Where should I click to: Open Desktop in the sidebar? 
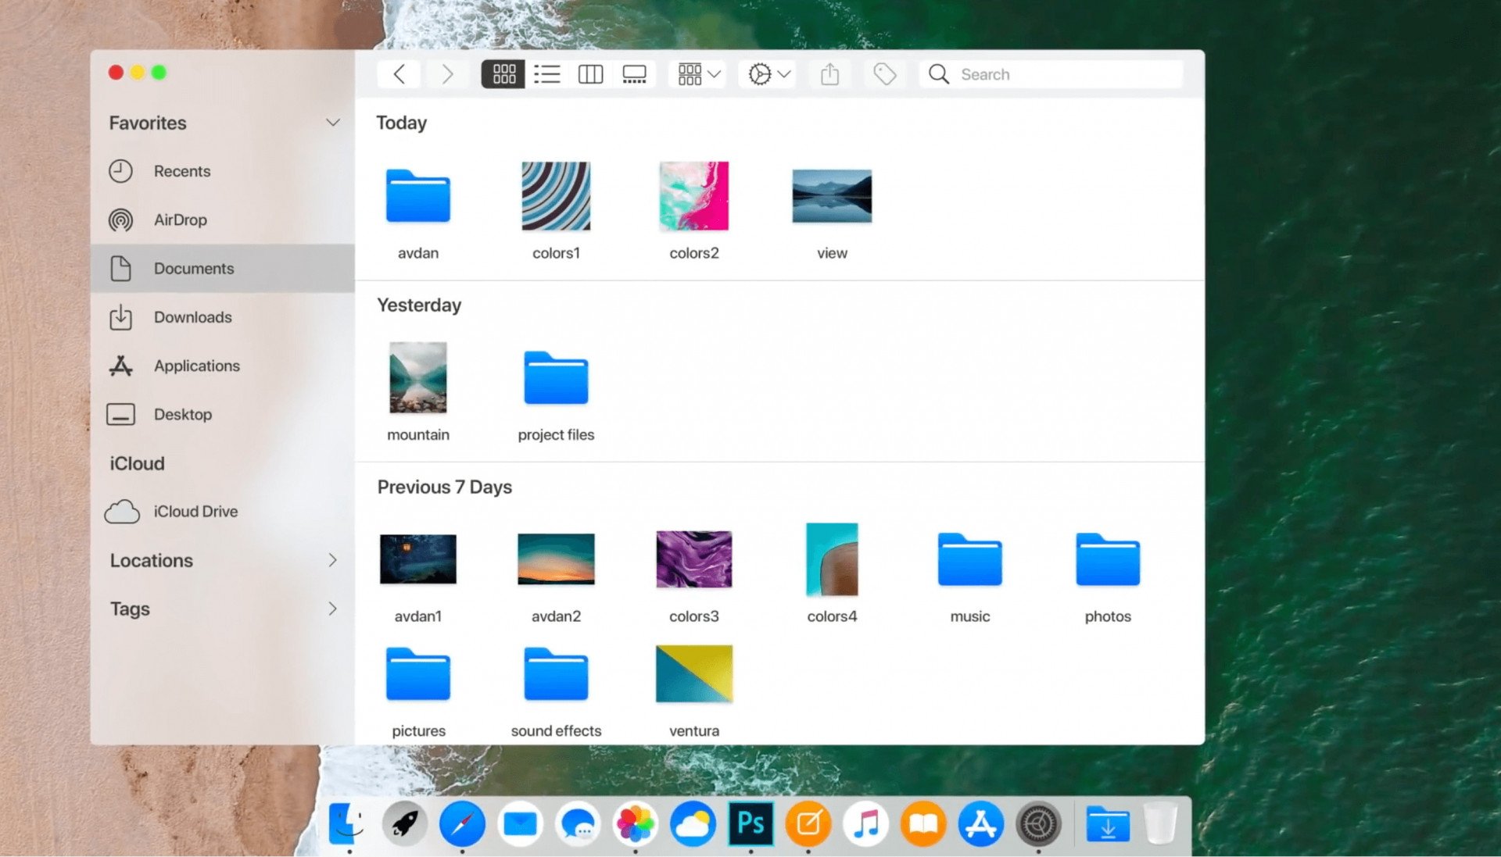(223, 414)
